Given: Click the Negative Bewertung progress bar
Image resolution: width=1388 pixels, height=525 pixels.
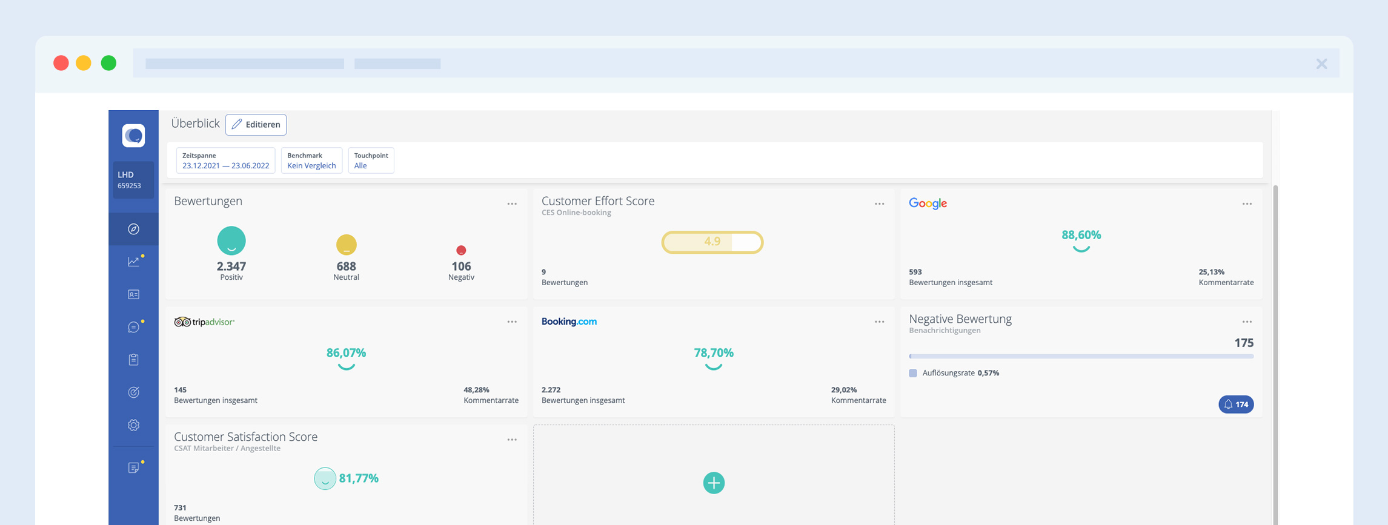Looking at the screenshot, I should tap(1081, 357).
